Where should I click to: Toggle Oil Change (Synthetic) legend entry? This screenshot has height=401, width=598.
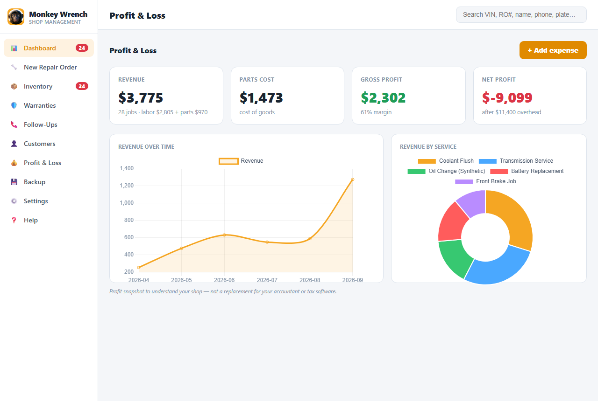tap(446, 171)
